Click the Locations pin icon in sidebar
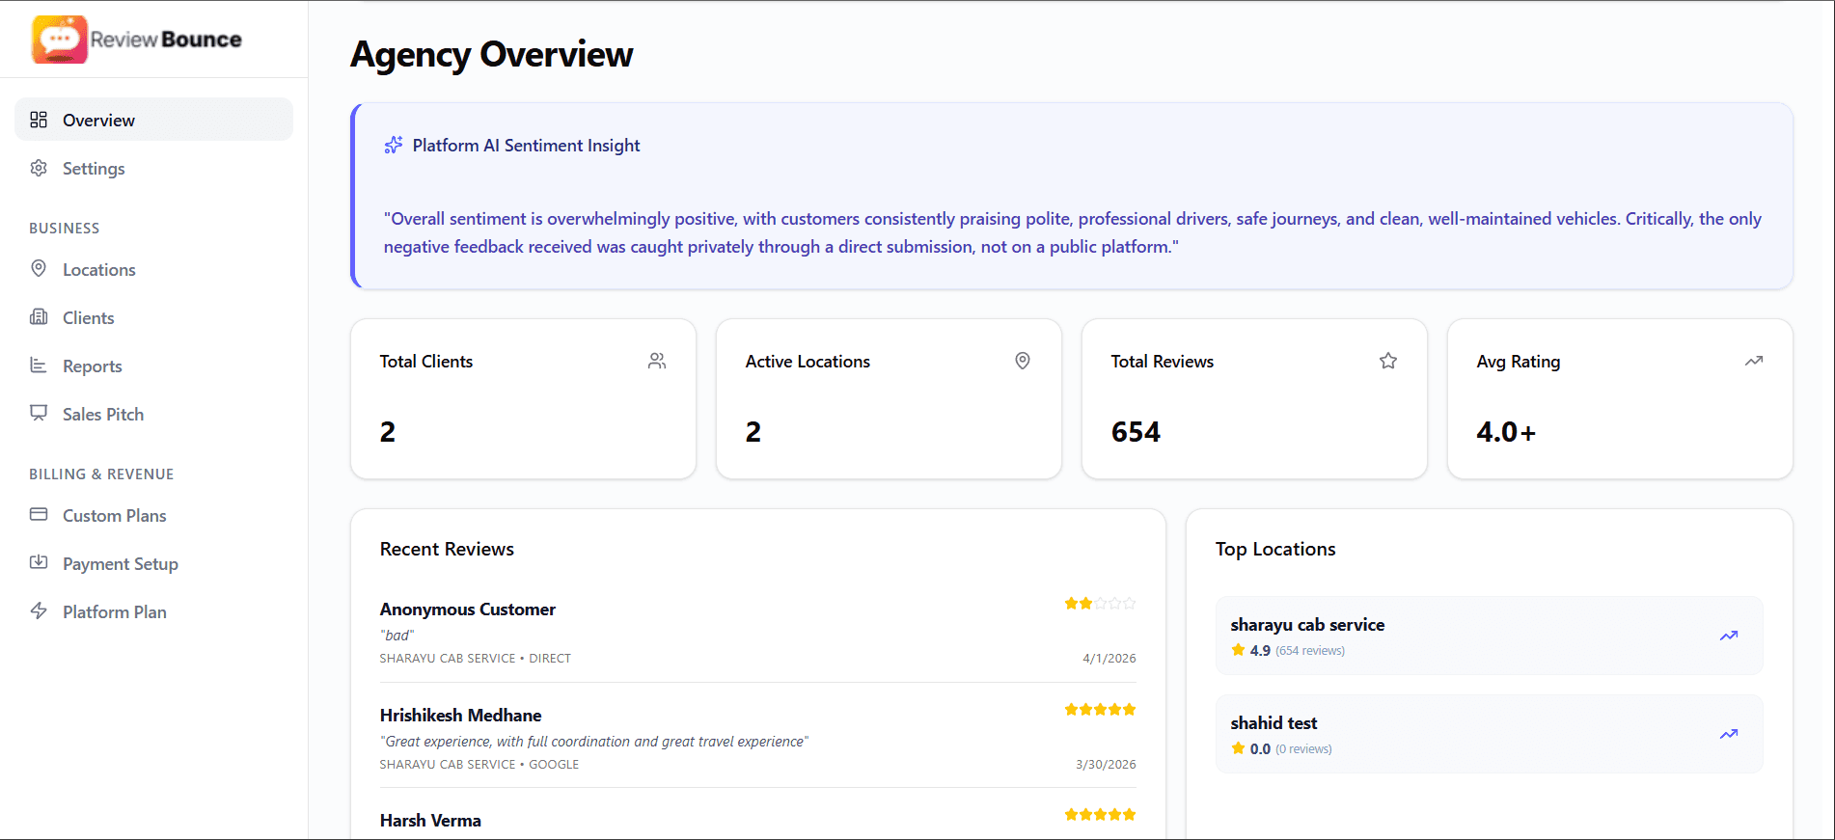 coord(39,268)
